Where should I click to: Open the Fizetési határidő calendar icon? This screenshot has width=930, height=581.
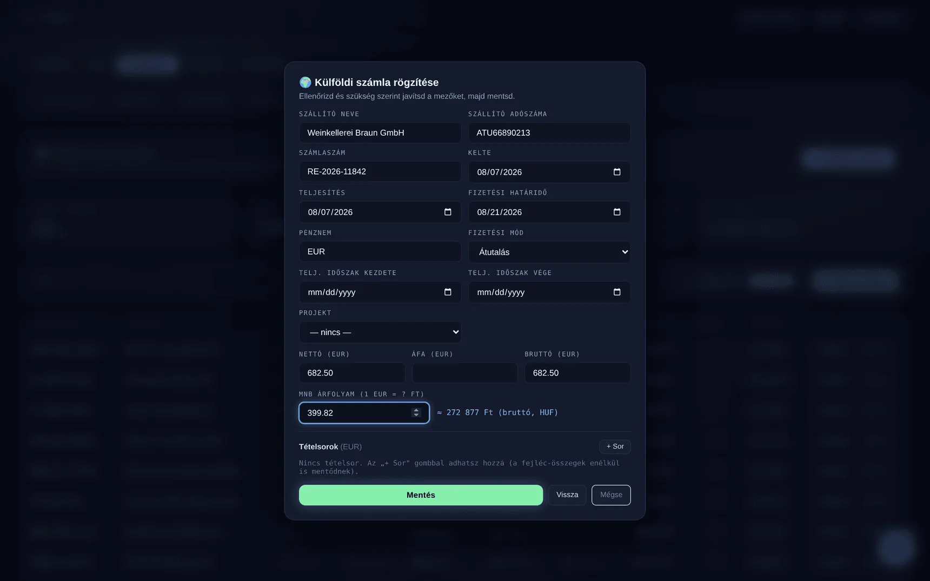coord(617,212)
